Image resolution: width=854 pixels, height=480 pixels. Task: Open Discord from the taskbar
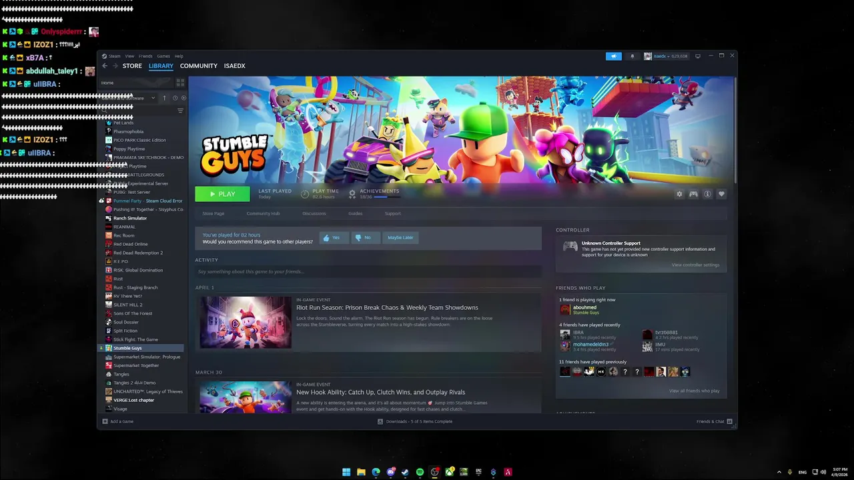click(x=390, y=472)
